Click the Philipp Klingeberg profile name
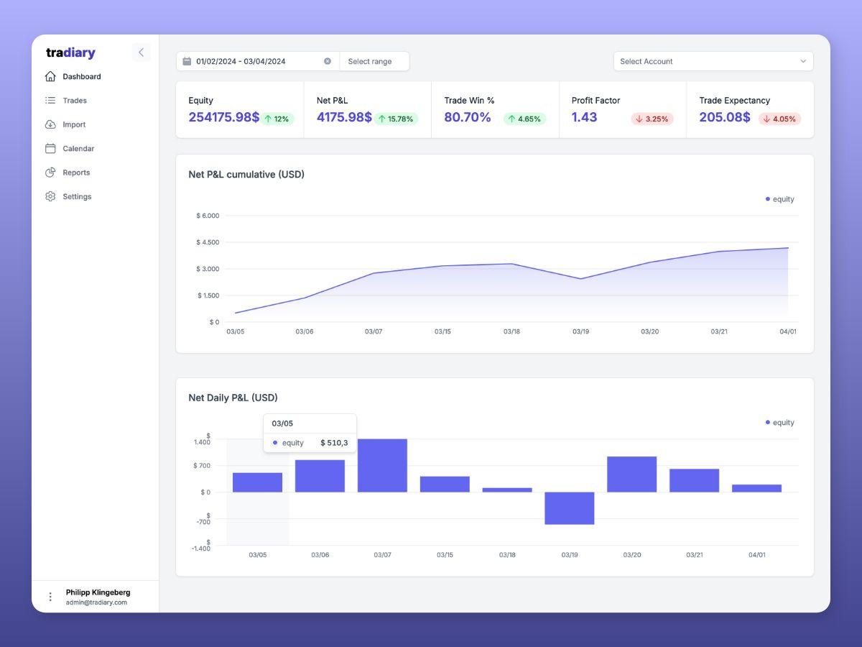Screen dimensions: 862x647 98,592
